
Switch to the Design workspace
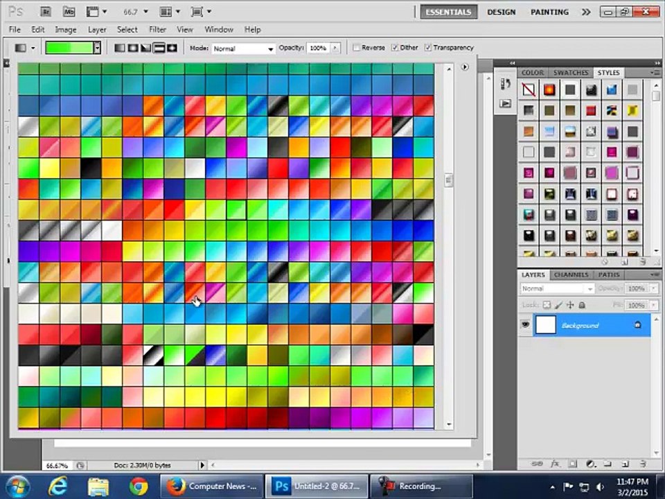(502, 12)
